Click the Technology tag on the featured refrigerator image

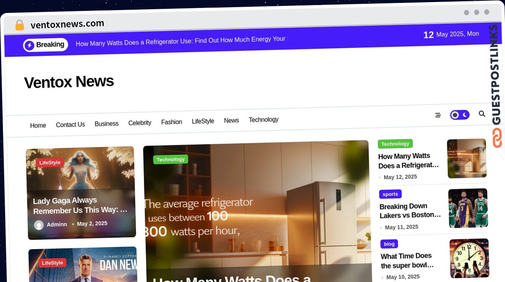[x=170, y=160]
